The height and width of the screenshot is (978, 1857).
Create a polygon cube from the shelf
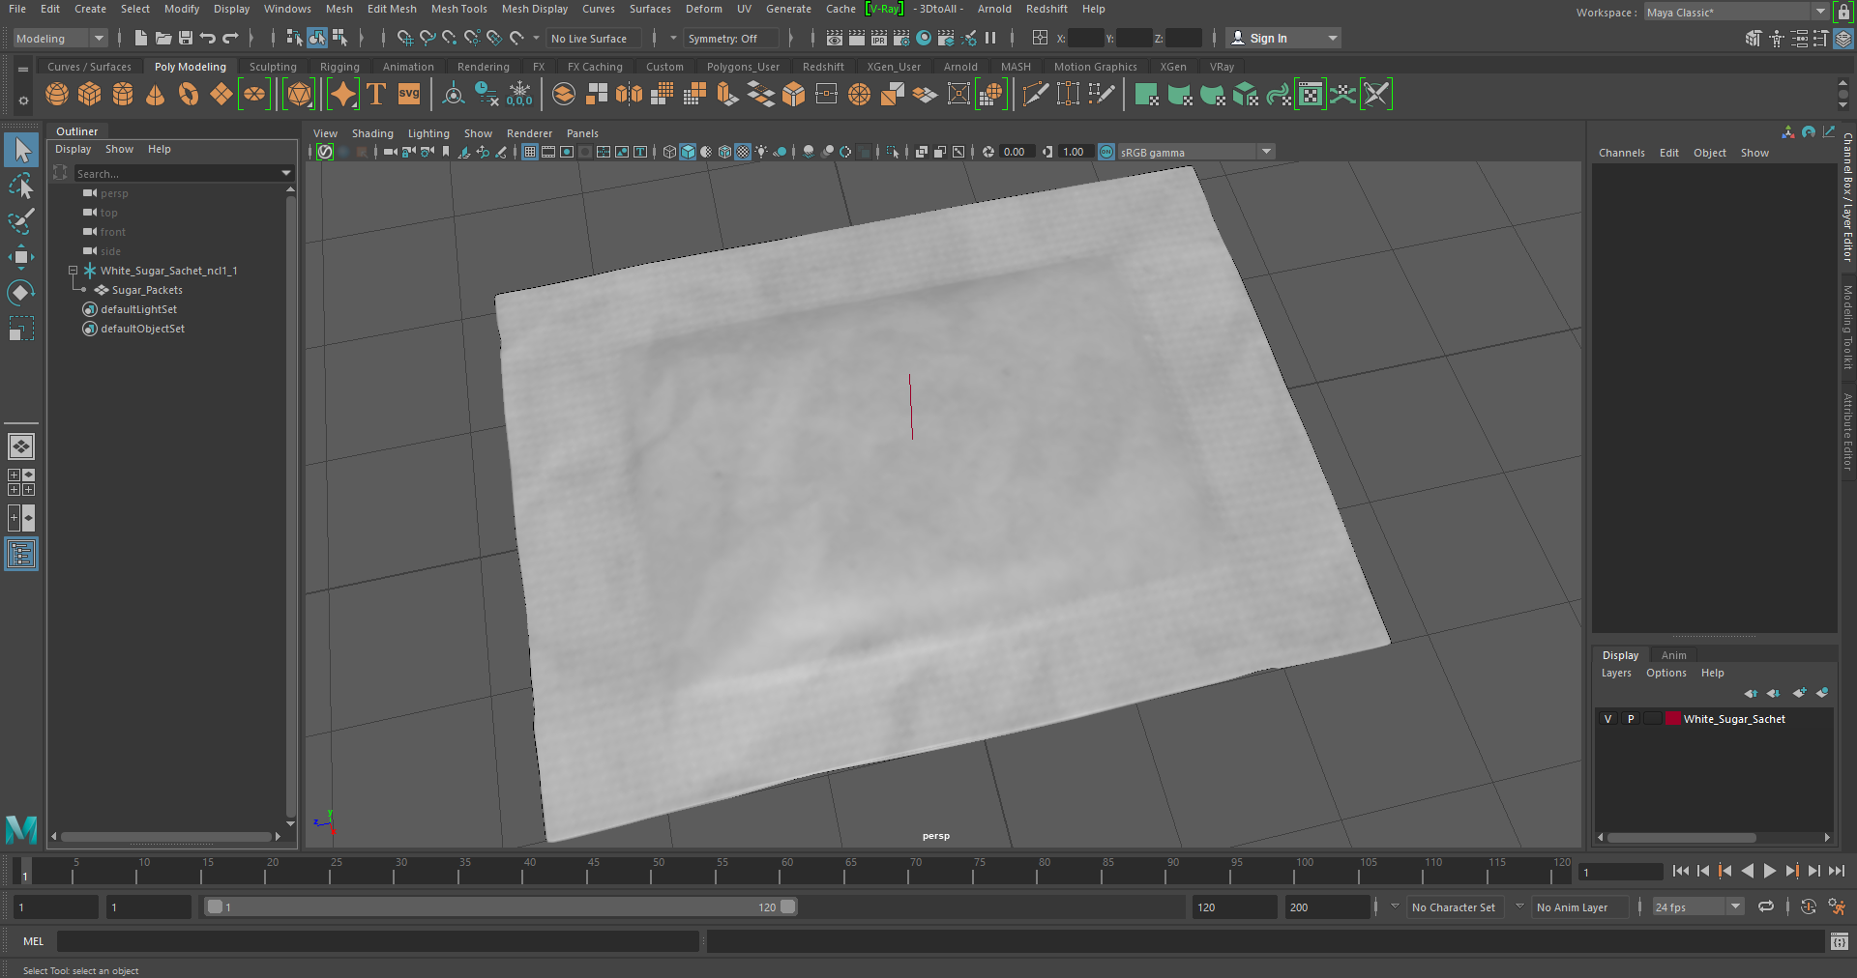pyautogui.click(x=90, y=94)
